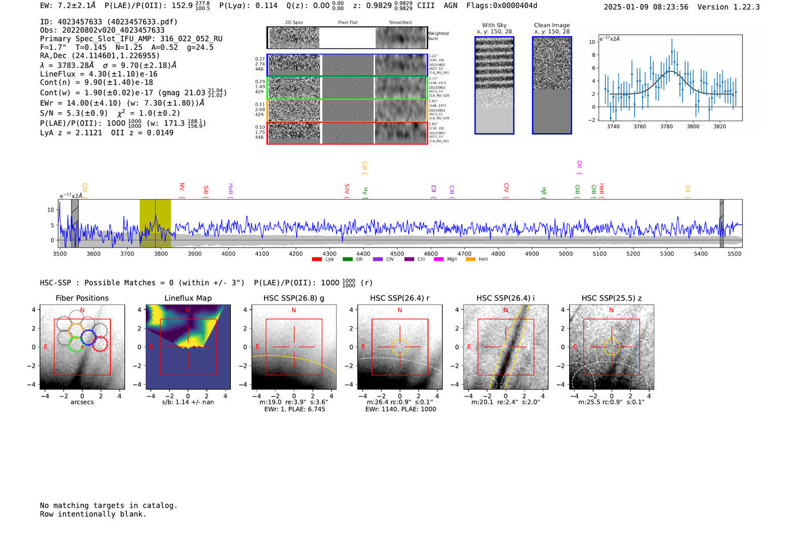Select the blue-bordered fiber 2D spec cutout
Screen dimensions: 800x545
pyautogui.click(x=294, y=65)
